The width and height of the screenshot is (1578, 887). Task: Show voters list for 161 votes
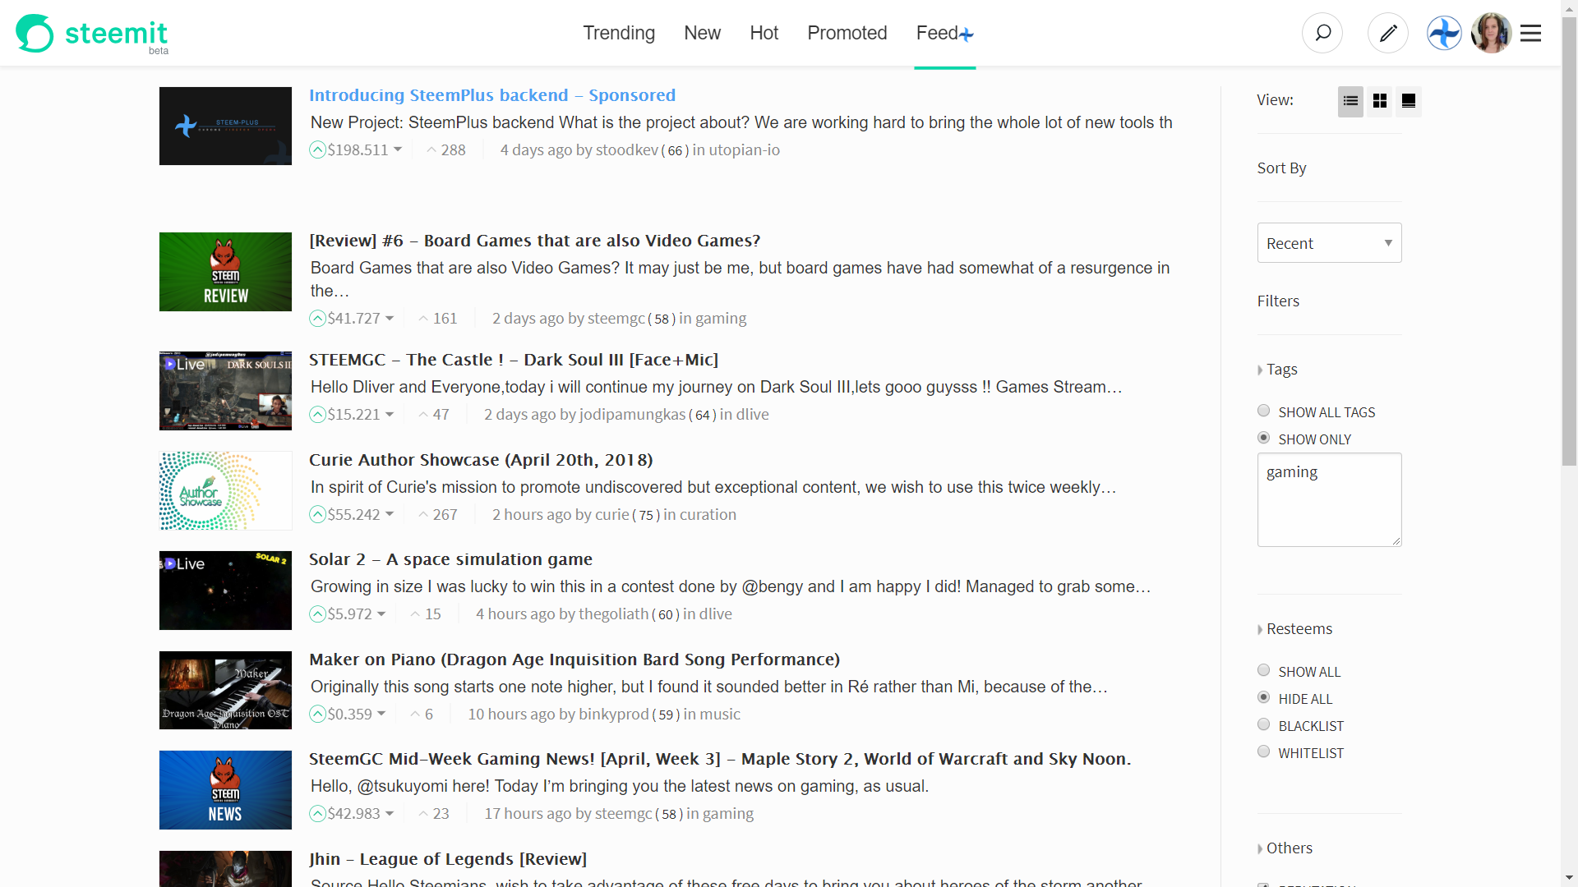(x=438, y=318)
